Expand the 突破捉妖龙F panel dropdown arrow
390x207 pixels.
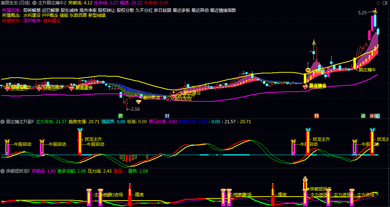click(x=3, y=171)
